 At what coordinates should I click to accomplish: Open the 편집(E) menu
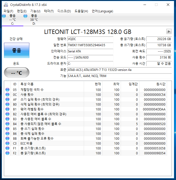coord(22,11)
